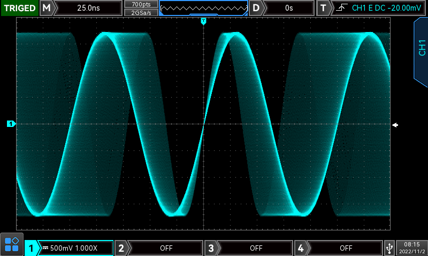Open the 0s horizontal delay setting
The width and height of the screenshot is (428, 256).
(289, 8)
